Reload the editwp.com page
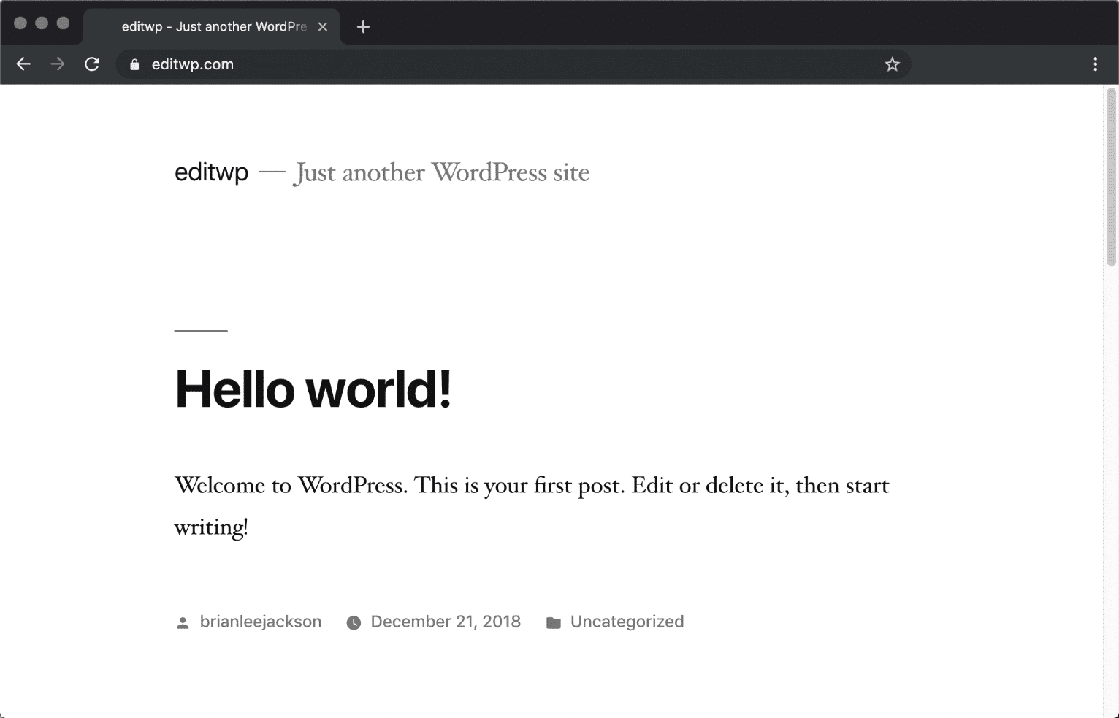The height and width of the screenshot is (718, 1119). [x=93, y=64]
